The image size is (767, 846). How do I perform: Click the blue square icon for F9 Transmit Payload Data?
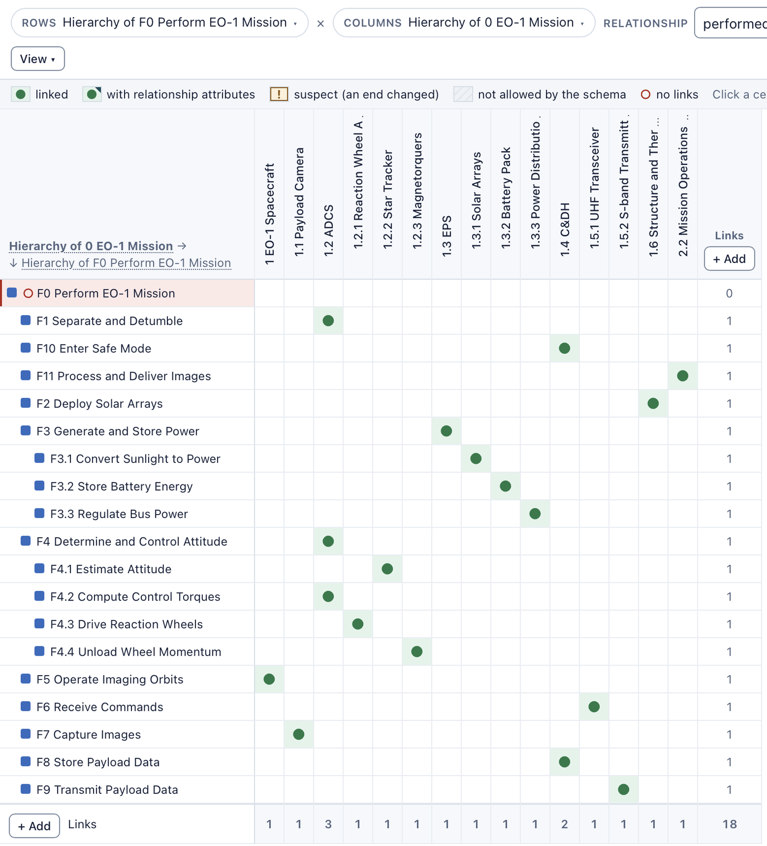(26, 789)
